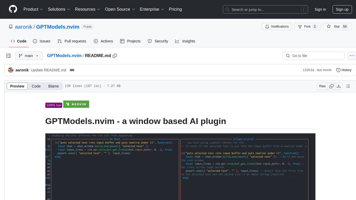
Task: Open the main branch selector
Action: [x=29, y=56]
